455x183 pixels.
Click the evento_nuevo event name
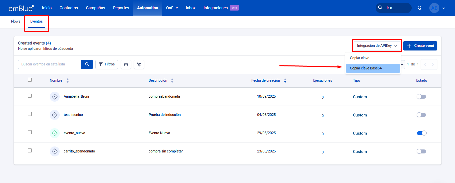(x=74, y=133)
